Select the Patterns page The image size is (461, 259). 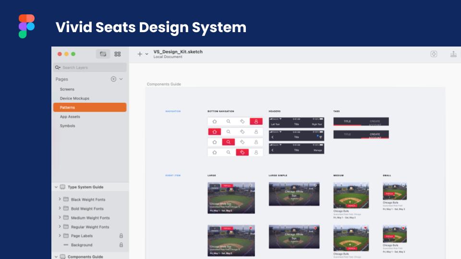90,107
